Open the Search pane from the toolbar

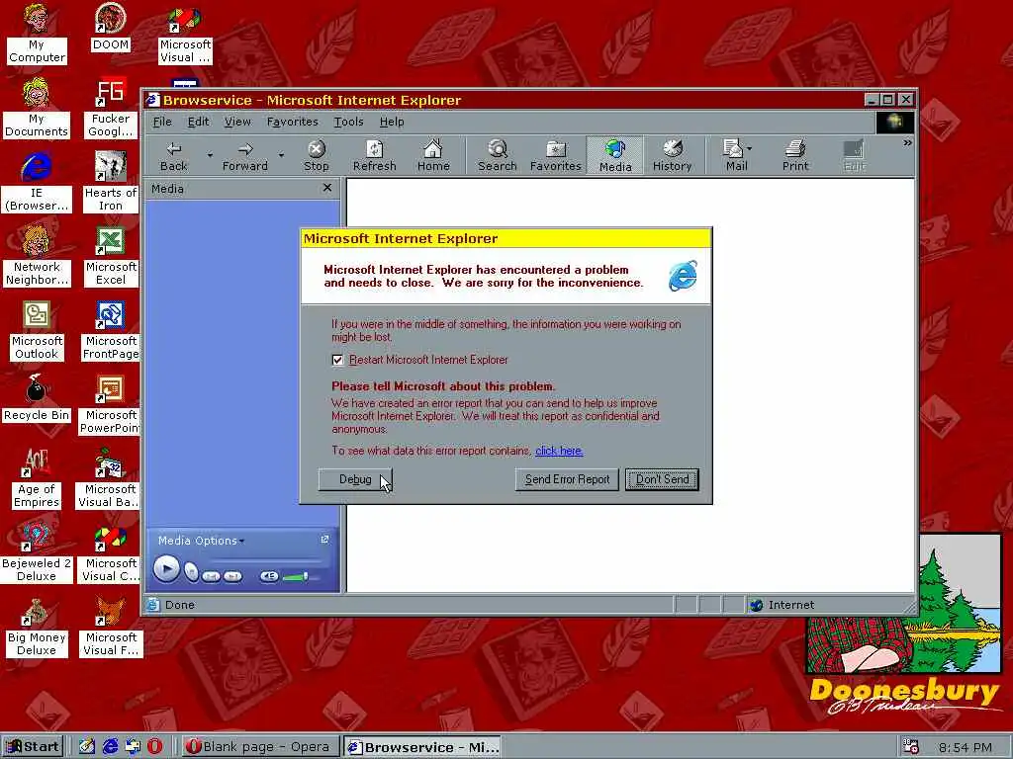coord(497,156)
